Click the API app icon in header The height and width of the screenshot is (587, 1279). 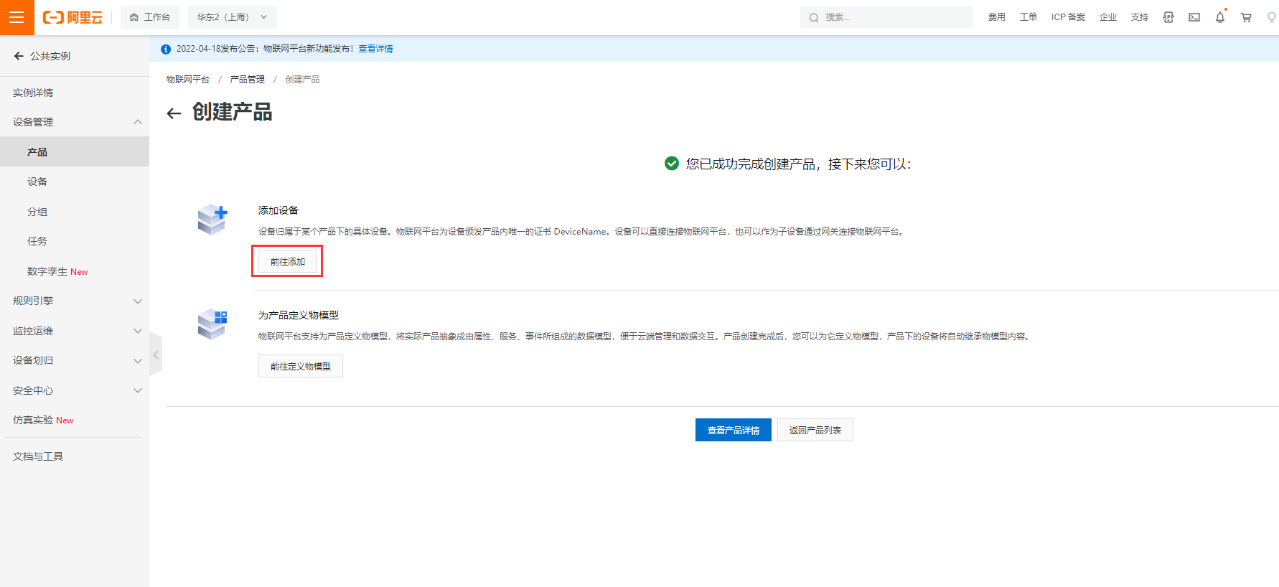[x=1168, y=17]
